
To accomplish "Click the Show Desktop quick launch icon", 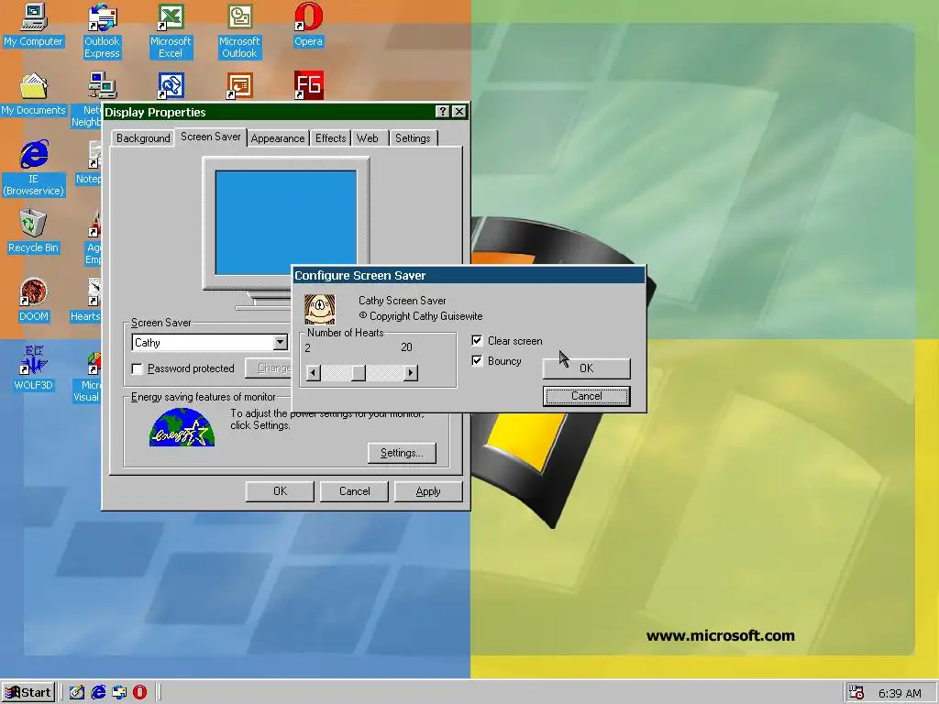I will 77,692.
